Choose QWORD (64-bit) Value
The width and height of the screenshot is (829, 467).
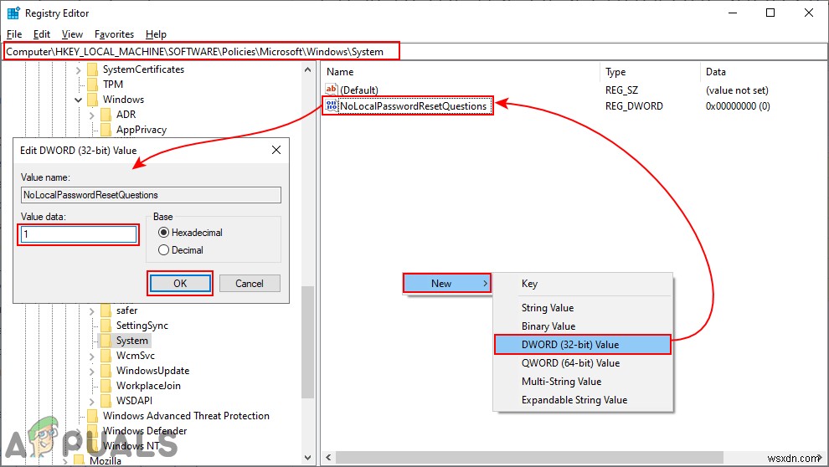point(583,363)
